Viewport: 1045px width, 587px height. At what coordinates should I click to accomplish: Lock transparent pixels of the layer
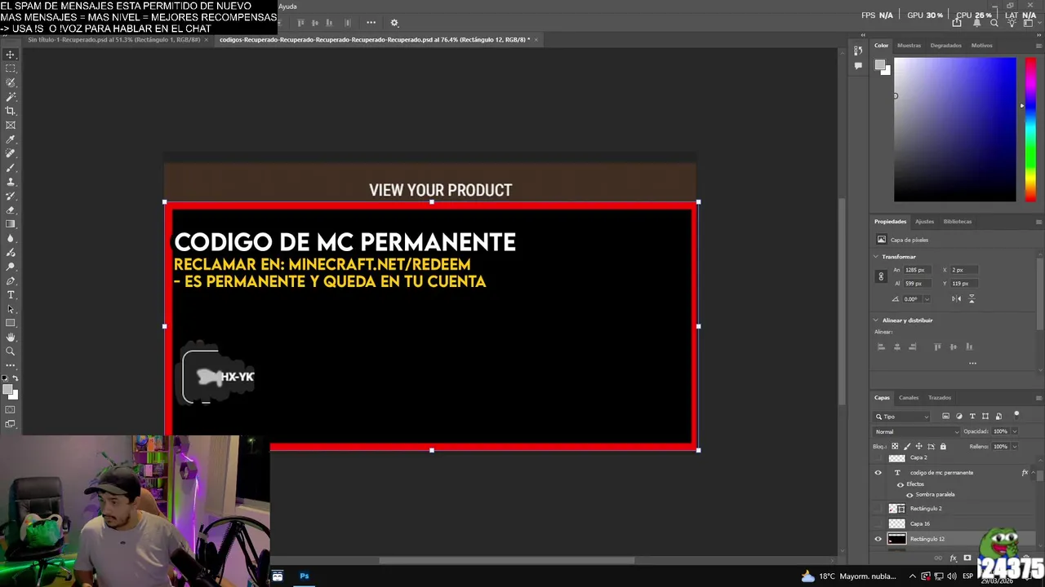coord(895,446)
